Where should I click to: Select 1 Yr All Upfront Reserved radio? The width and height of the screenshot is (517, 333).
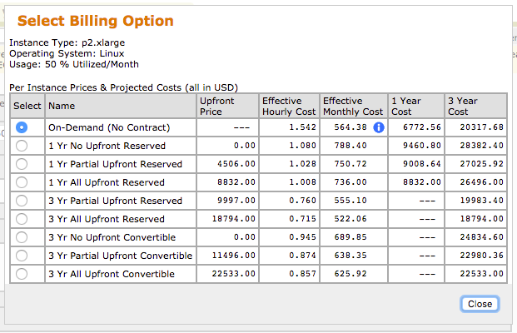[x=22, y=182]
